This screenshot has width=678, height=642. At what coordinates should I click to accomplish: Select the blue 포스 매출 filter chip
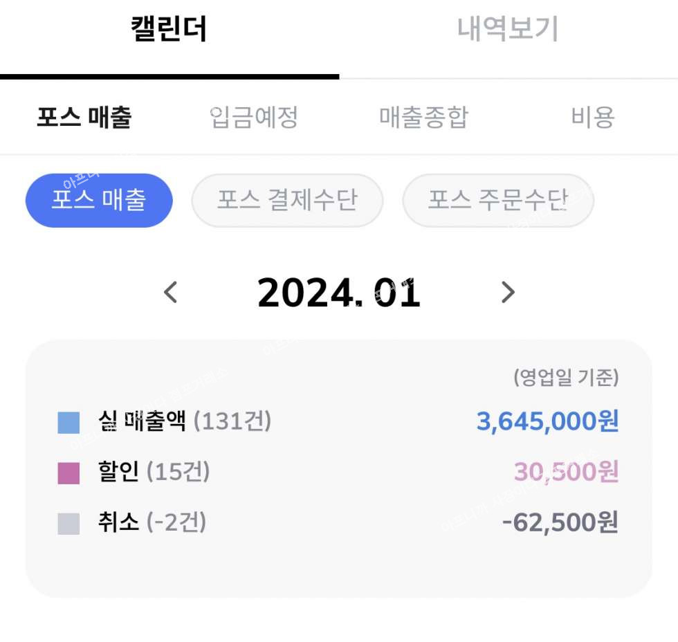click(99, 201)
